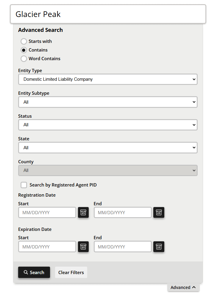Click the Glacier Peak search field
The width and height of the screenshot is (217, 300).
click(x=108, y=14)
